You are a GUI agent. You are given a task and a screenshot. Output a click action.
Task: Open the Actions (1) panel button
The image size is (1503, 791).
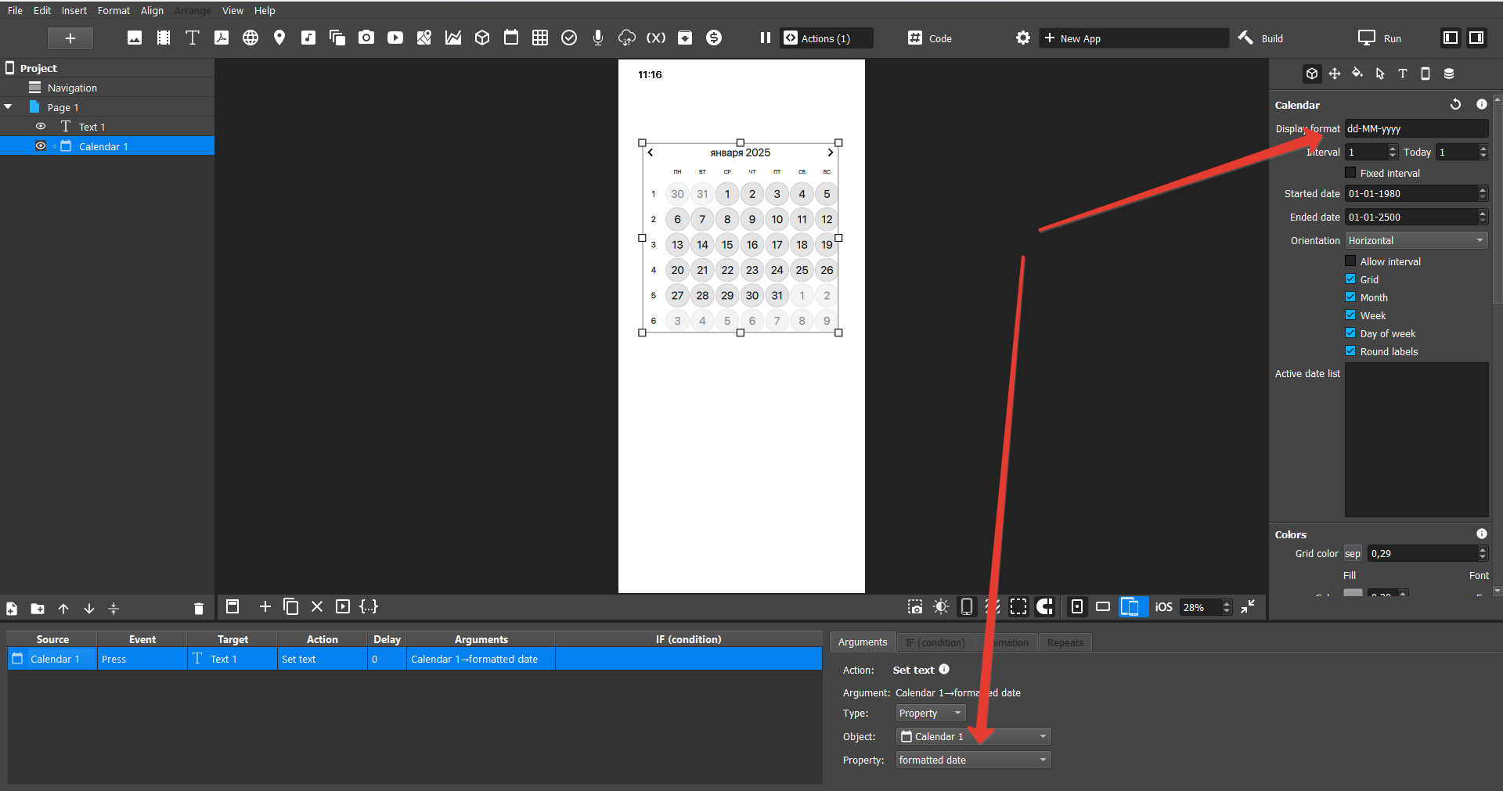(827, 38)
